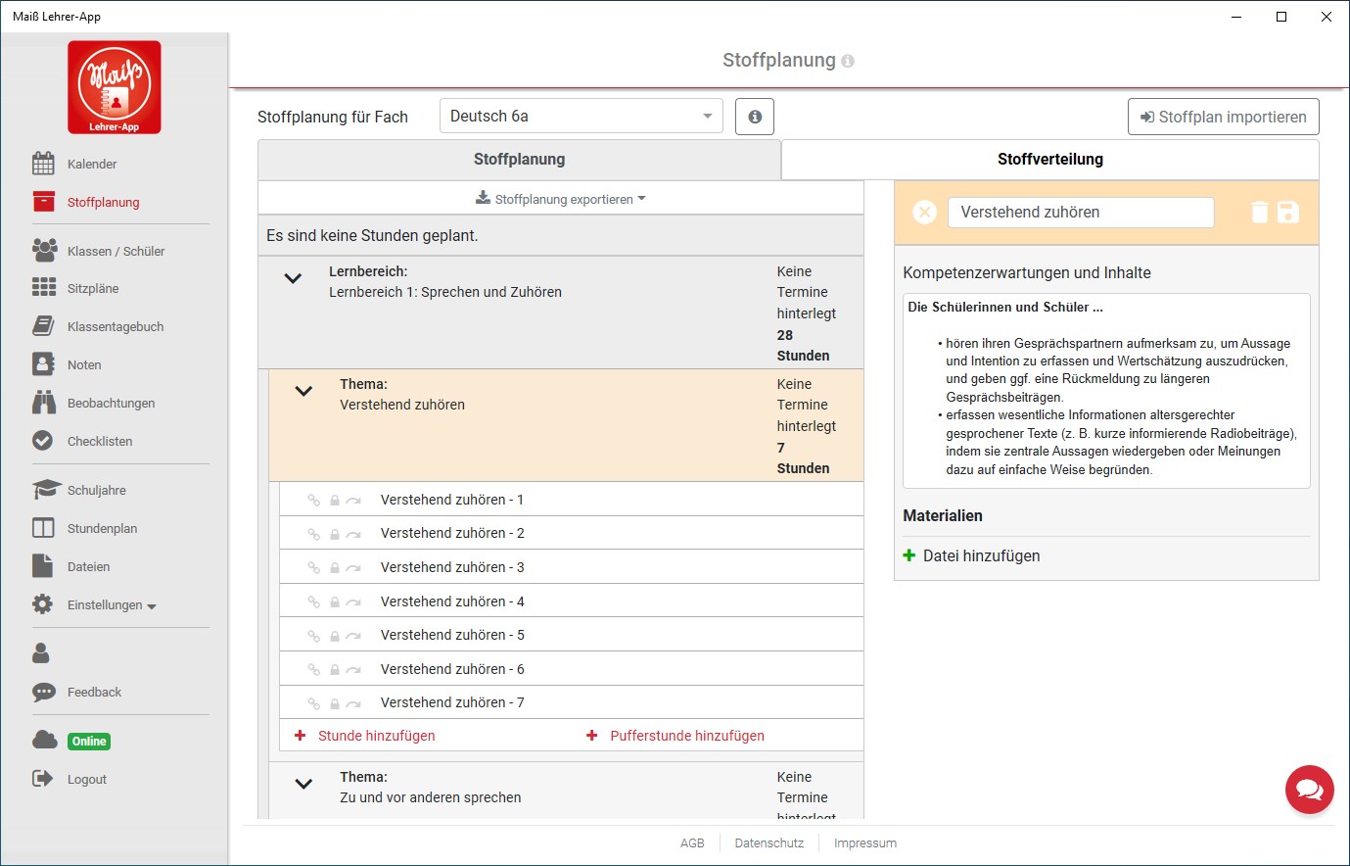The width and height of the screenshot is (1350, 866).
Task: Click the info icon beside subject dropdown
Action: 755,117
